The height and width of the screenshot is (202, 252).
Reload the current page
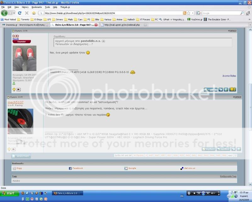click(20, 13)
